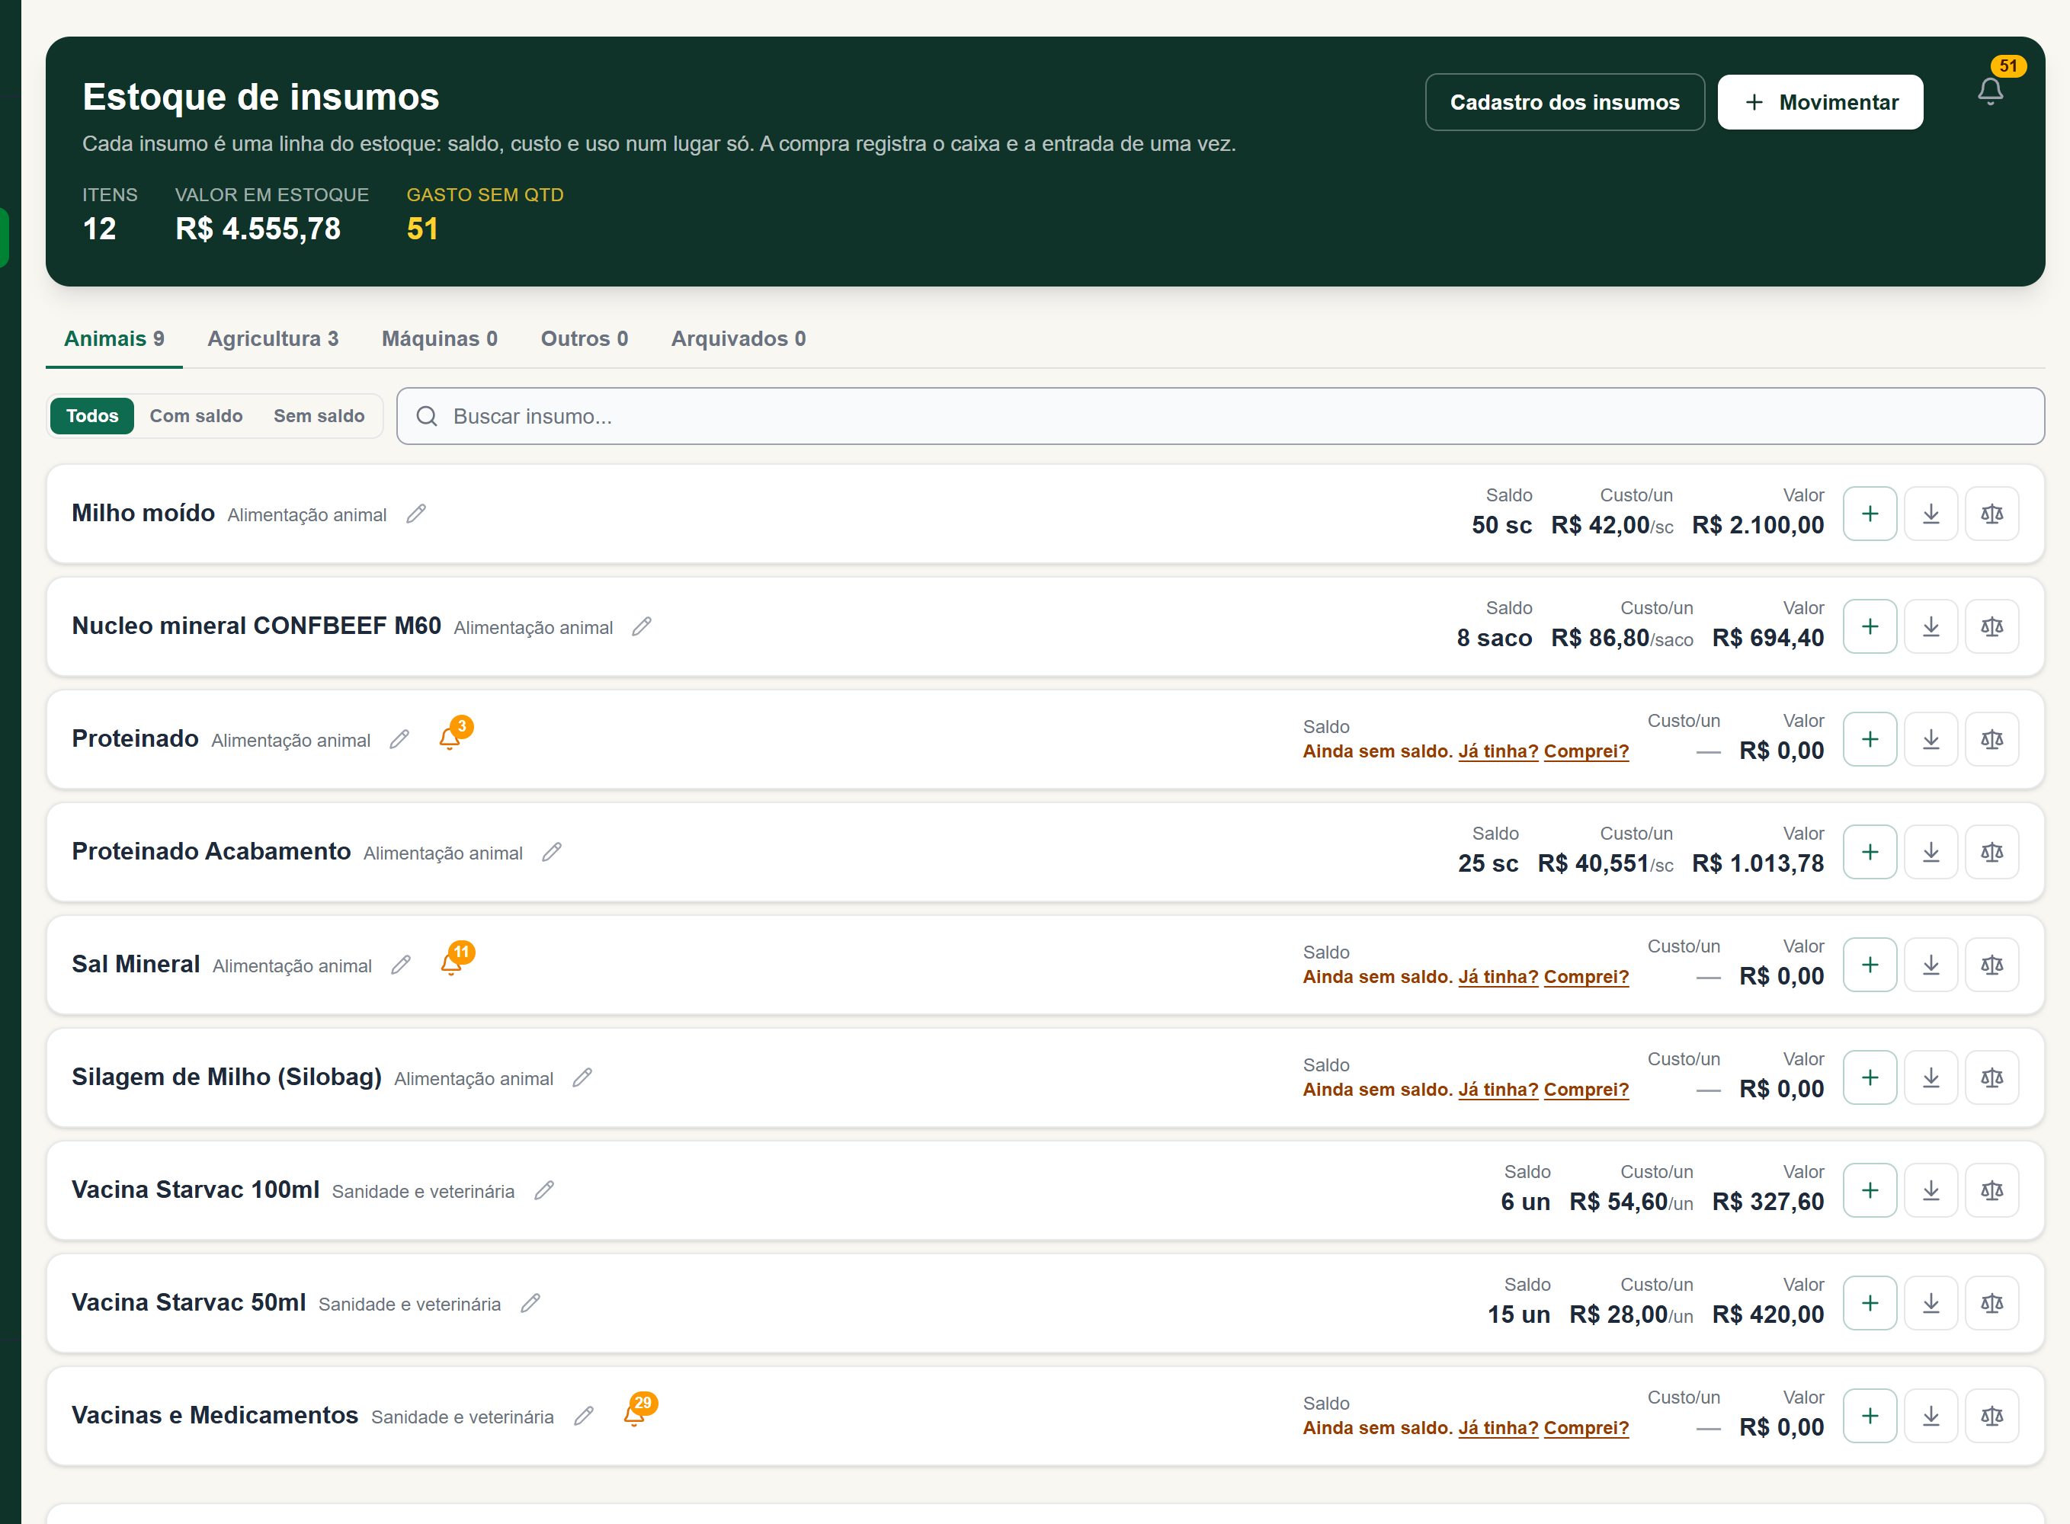Click the Proteinado Acabamento item name
Viewport: 2070px width, 1524px height.
(x=211, y=851)
